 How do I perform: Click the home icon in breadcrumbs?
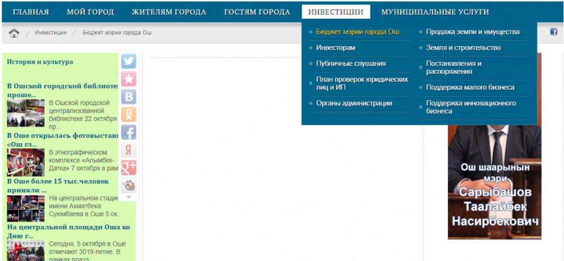click(14, 33)
